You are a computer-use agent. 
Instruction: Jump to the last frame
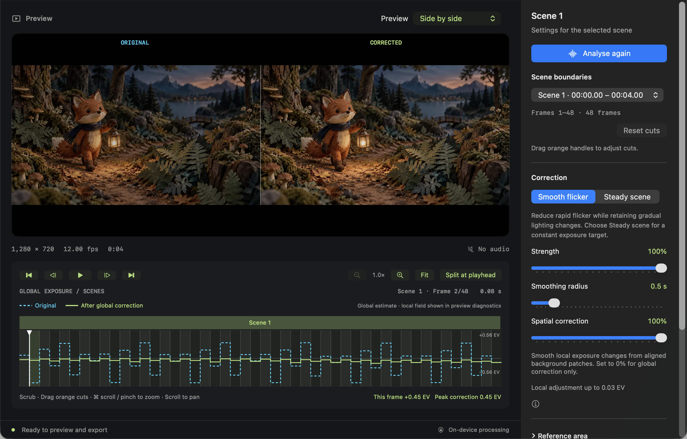(131, 275)
